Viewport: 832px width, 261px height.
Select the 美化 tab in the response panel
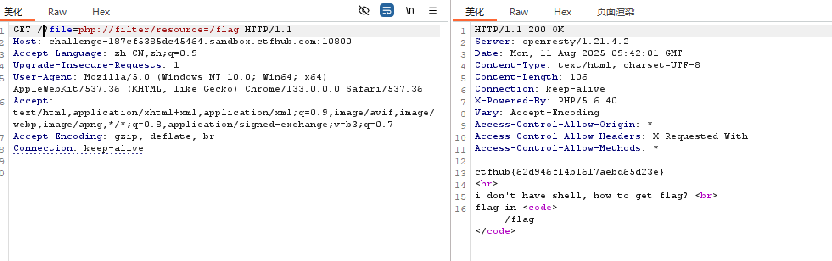(475, 12)
